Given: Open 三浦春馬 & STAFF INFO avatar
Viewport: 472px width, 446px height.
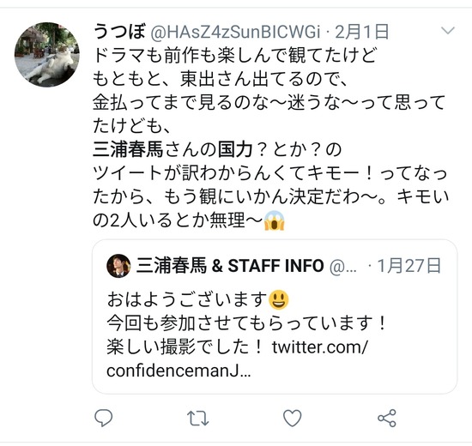Looking at the screenshot, I should [x=118, y=266].
